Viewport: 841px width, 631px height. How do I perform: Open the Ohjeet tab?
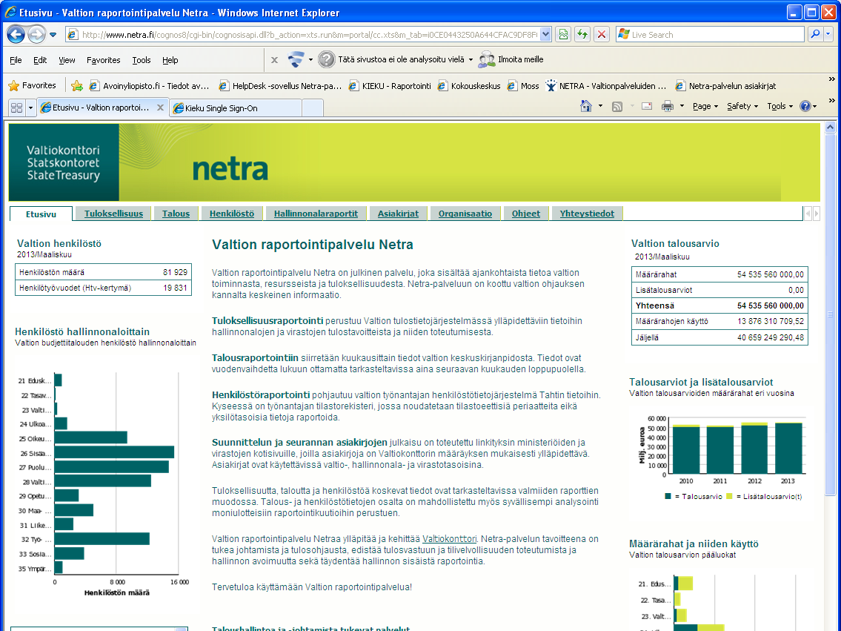click(525, 214)
